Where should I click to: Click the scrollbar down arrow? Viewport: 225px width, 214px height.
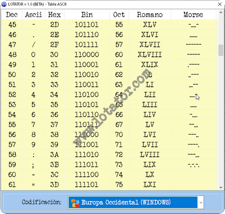pyautogui.click(x=221, y=188)
